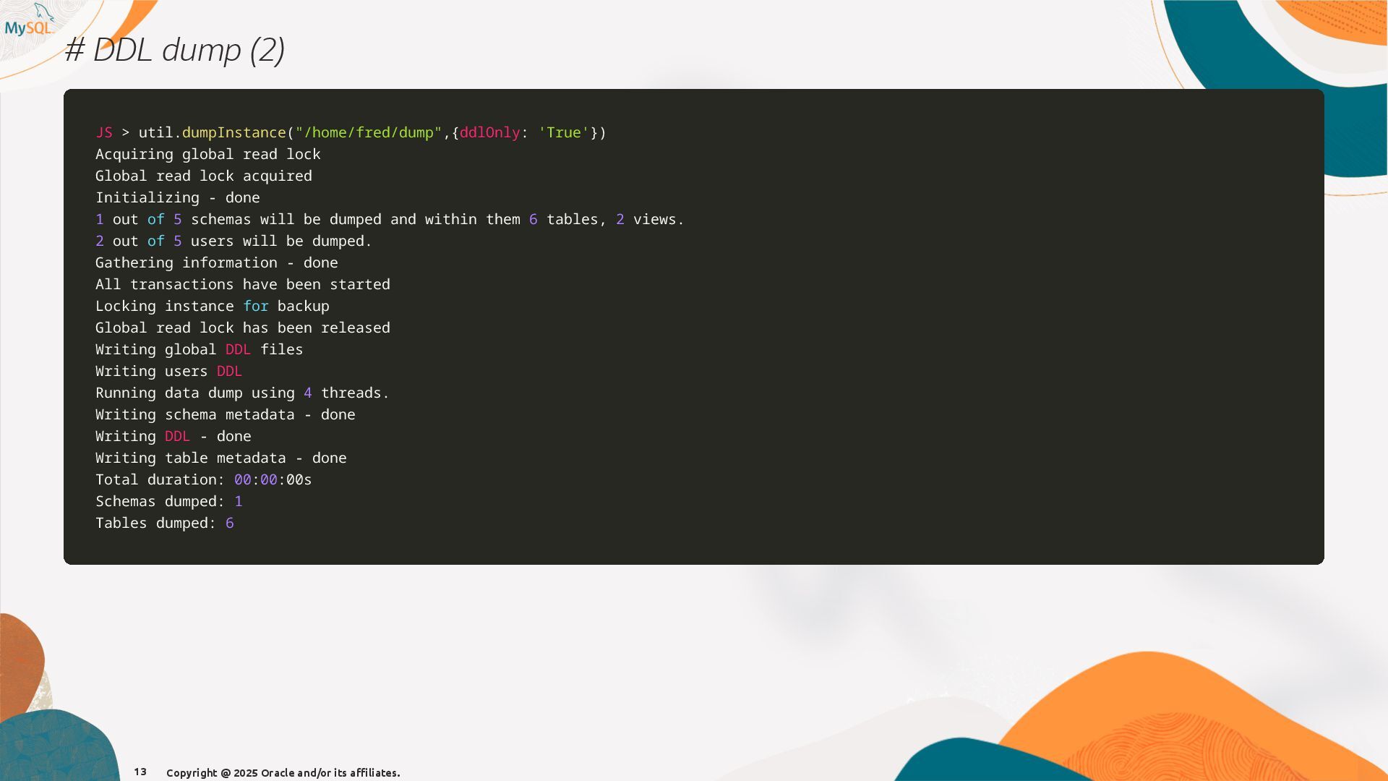The image size is (1388, 781).
Task: Click the 'Total duration' line
Action: (x=203, y=479)
